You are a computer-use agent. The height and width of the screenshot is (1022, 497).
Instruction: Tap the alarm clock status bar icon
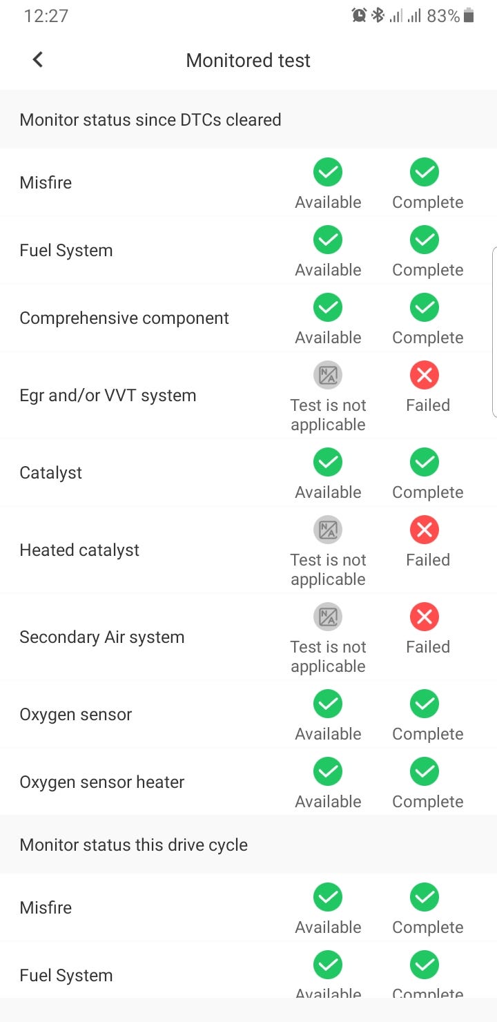(x=359, y=15)
